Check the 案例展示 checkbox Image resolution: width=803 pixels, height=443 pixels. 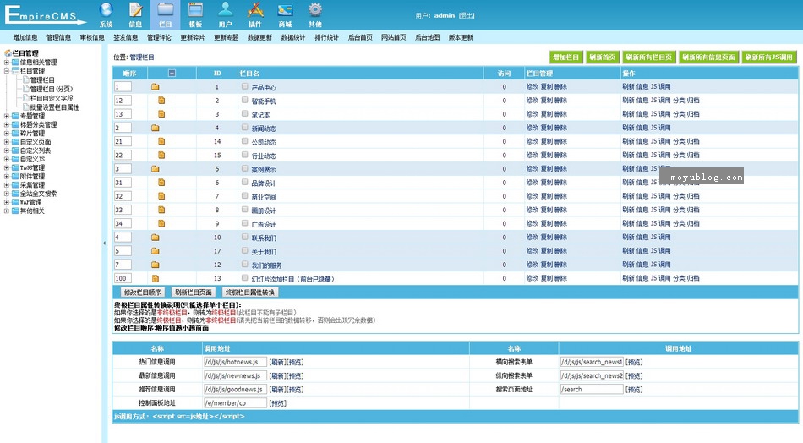(245, 168)
